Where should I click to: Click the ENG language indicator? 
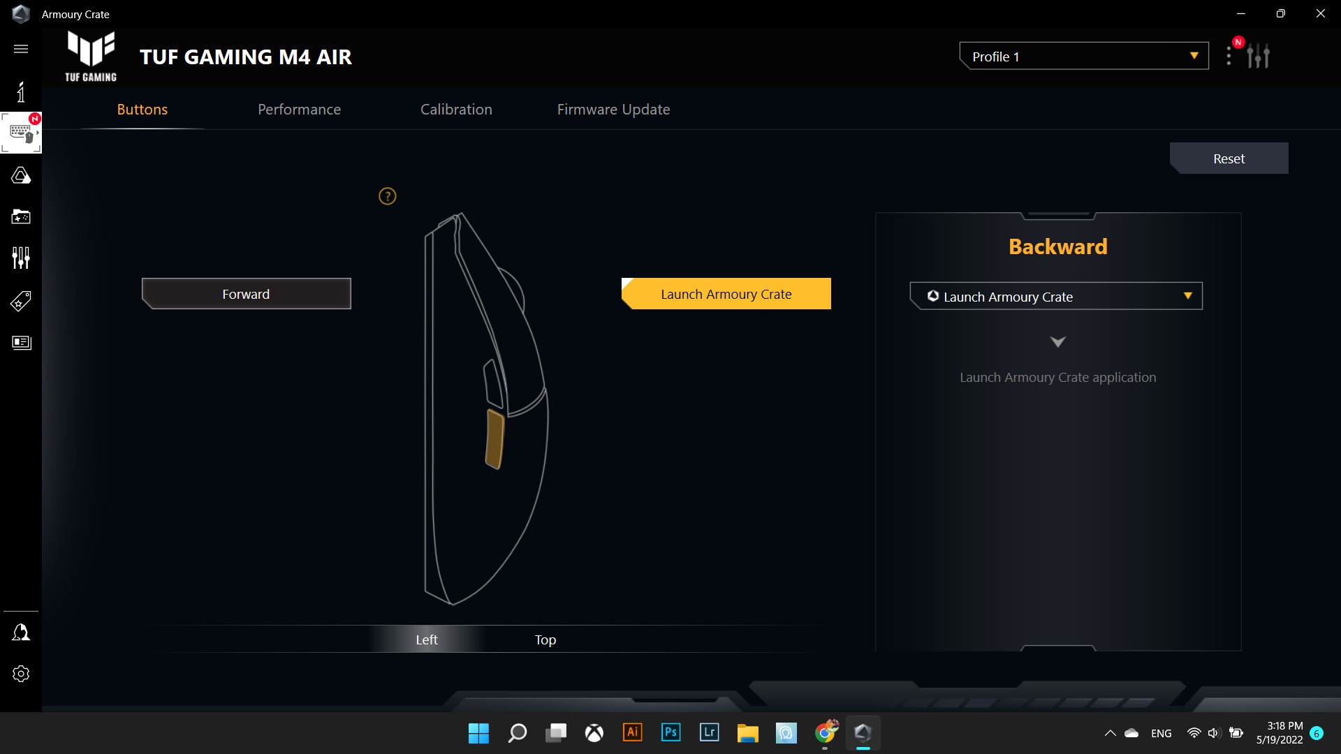[1162, 734]
